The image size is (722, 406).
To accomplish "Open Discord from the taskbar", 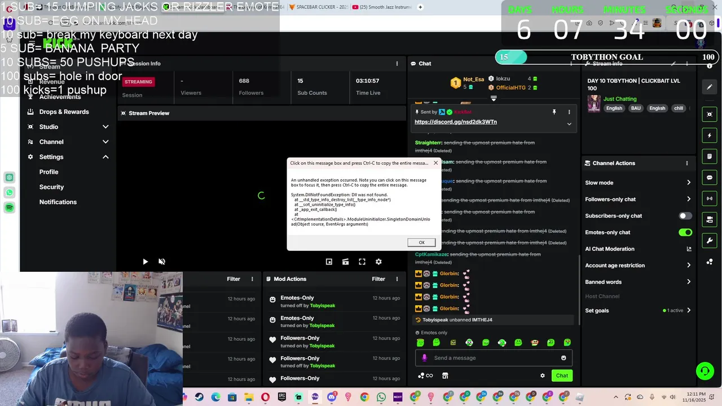I will [332, 398].
